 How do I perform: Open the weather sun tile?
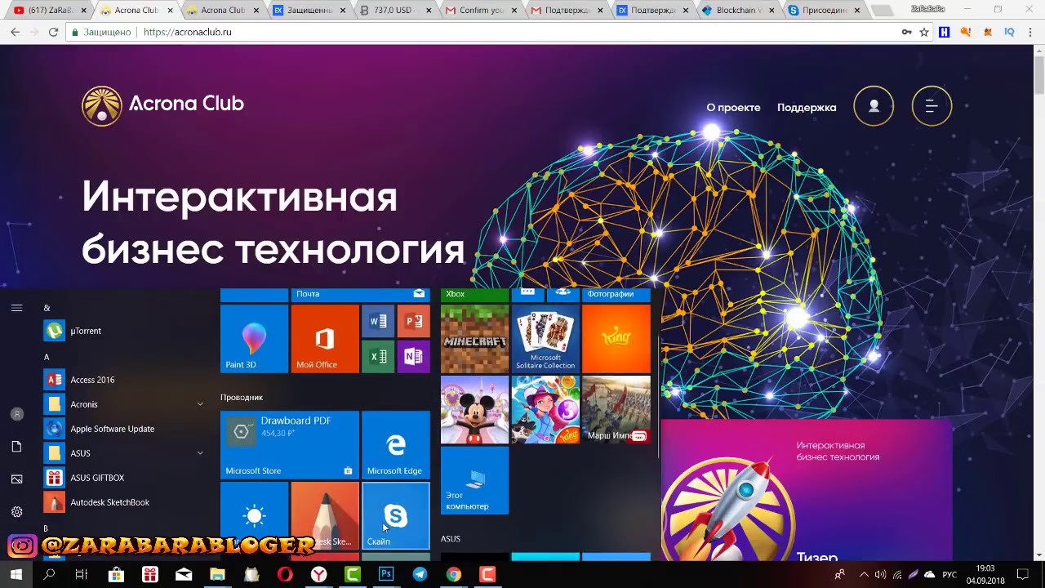tap(254, 515)
